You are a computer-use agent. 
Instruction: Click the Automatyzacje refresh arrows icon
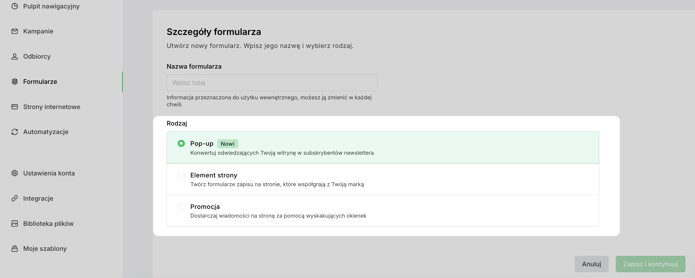tap(15, 132)
